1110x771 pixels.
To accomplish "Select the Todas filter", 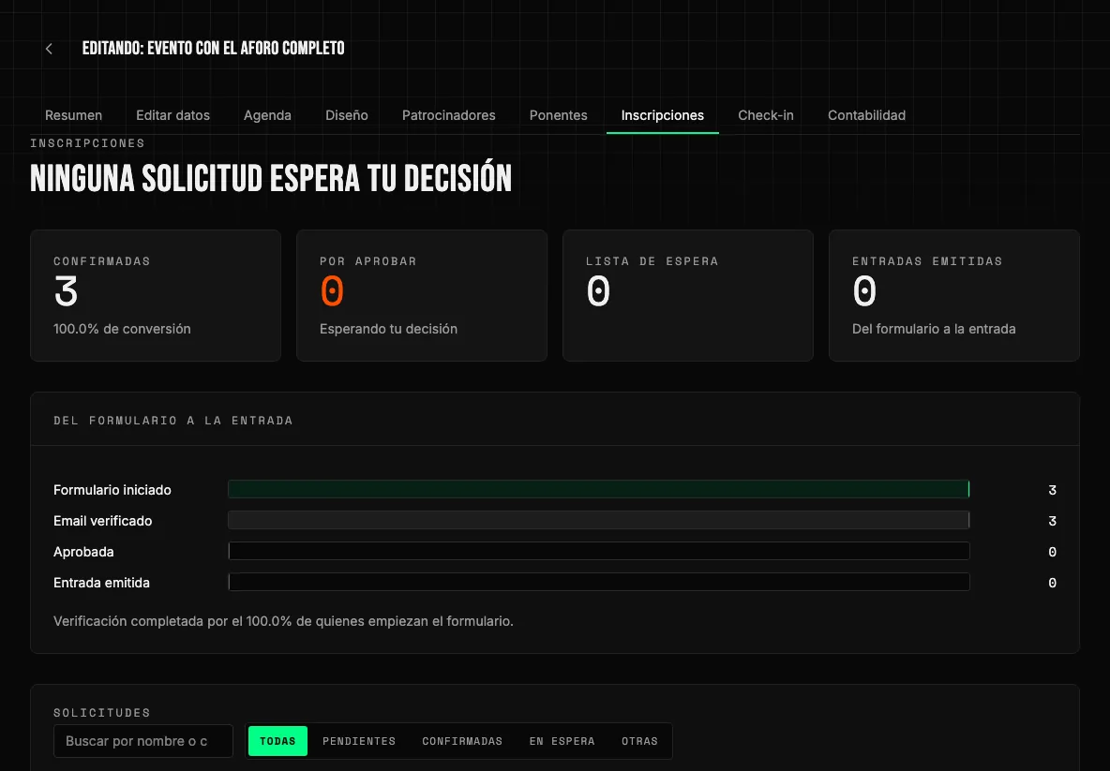I will coord(277,741).
